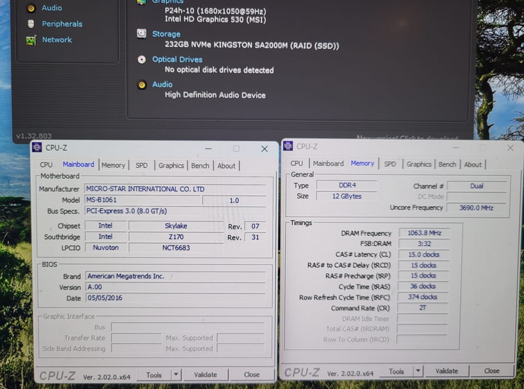Open Audio heading in Speccy summary
Image resolution: width=524 pixels, height=389 pixels.
pos(163,85)
